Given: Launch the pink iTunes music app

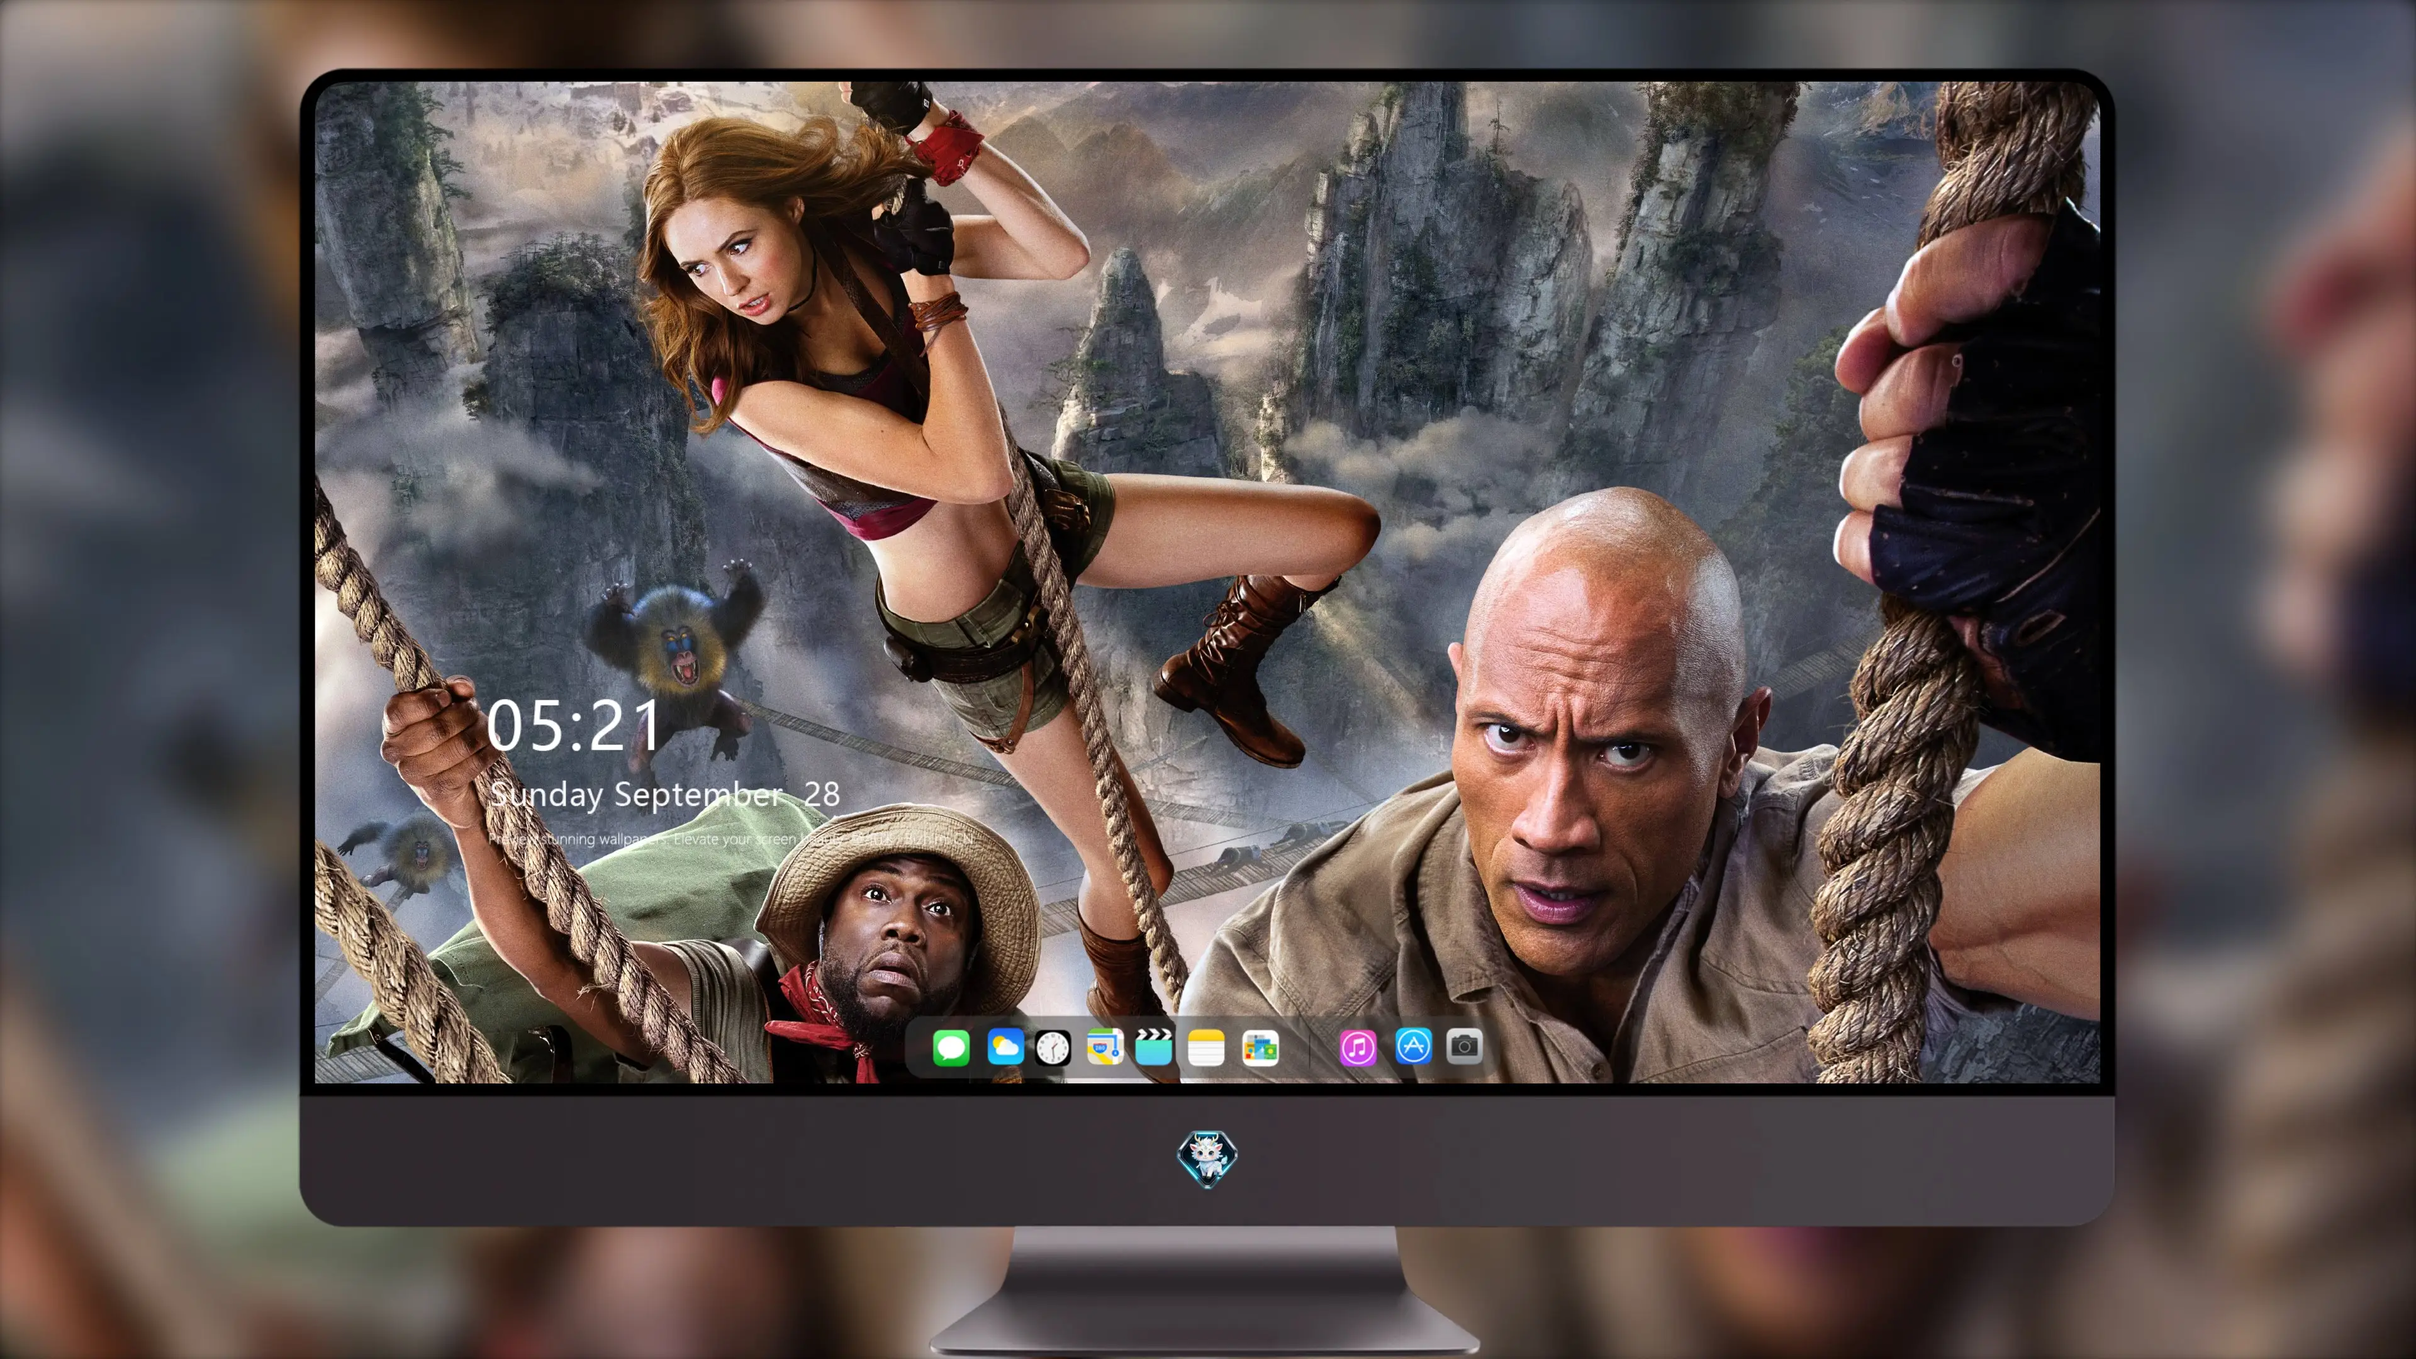Looking at the screenshot, I should click(1358, 1047).
